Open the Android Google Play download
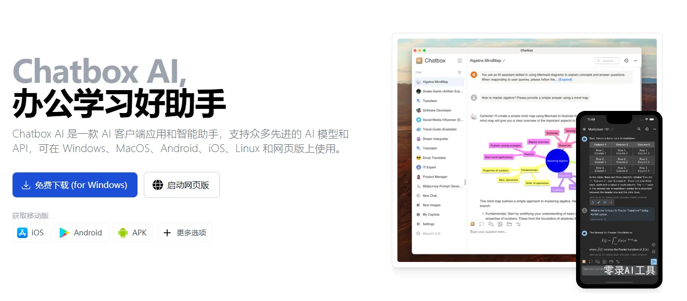Image resolution: width=687 pixels, height=301 pixels. (82, 233)
